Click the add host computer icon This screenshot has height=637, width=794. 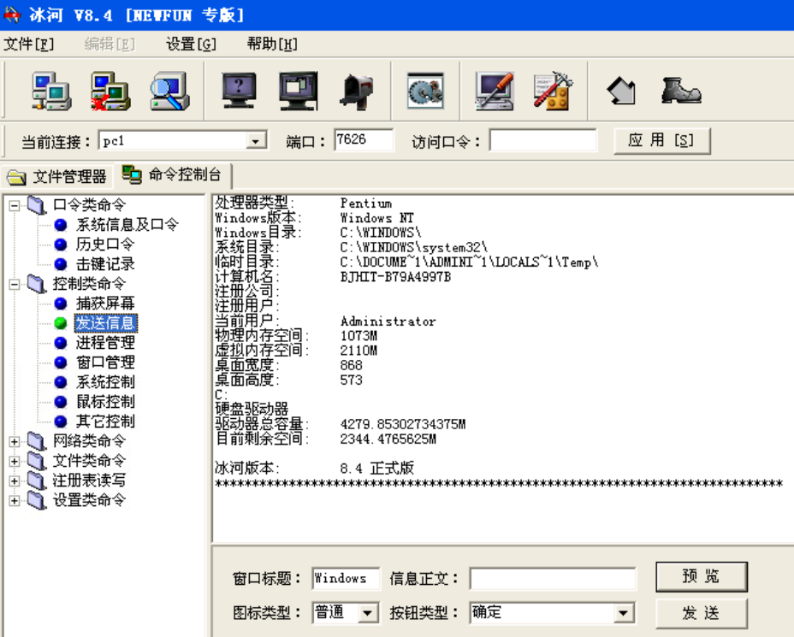(x=51, y=91)
